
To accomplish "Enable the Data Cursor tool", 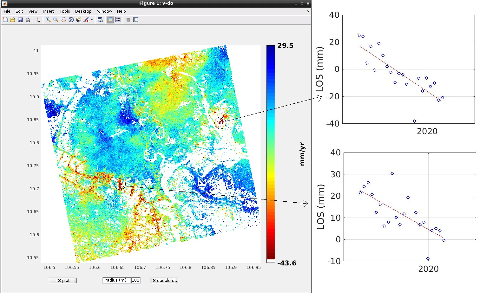I will (x=78, y=20).
